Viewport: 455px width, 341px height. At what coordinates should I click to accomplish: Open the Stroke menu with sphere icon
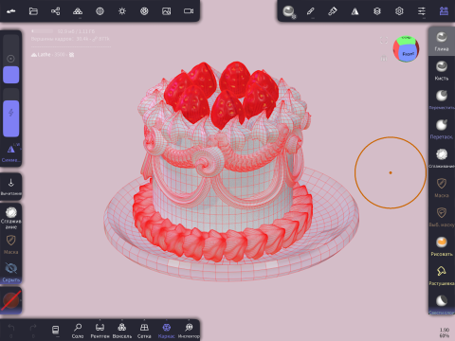click(289, 11)
